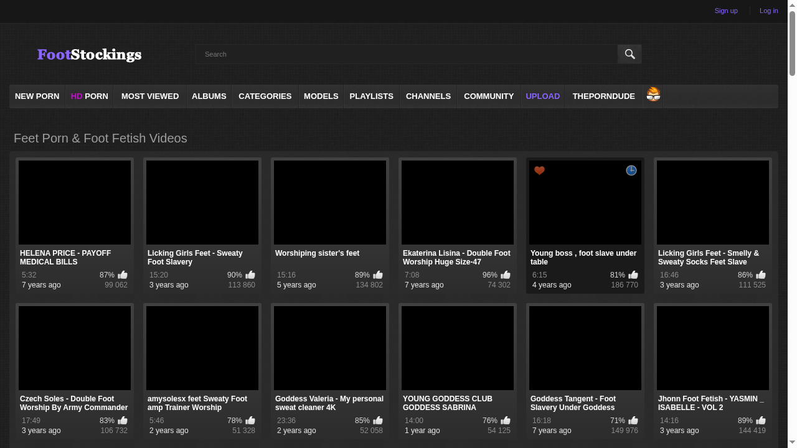Click the mascot face icon in navigation bar
The image size is (797, 448).
point(653,95)
